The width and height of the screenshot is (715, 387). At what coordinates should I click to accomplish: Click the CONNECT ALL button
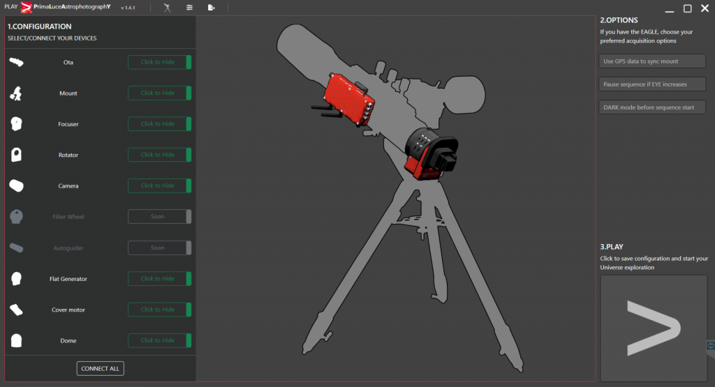click(x=101, y=368)
